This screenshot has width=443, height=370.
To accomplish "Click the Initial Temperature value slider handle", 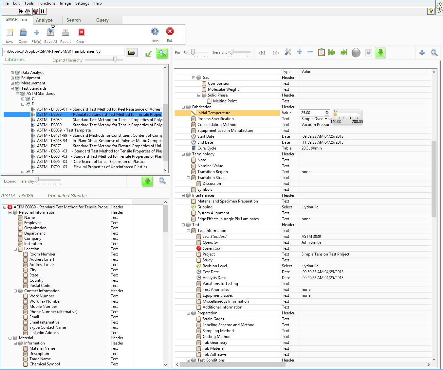I will (336, 112).
